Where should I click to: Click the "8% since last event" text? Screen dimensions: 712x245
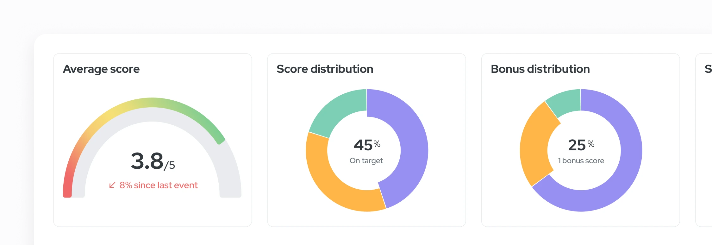pos(158,185)
